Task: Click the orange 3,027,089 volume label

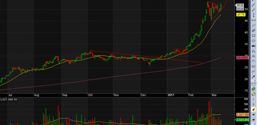Action: (243, 114)
